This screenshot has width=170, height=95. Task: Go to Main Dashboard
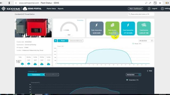click(x=135, y=8)
